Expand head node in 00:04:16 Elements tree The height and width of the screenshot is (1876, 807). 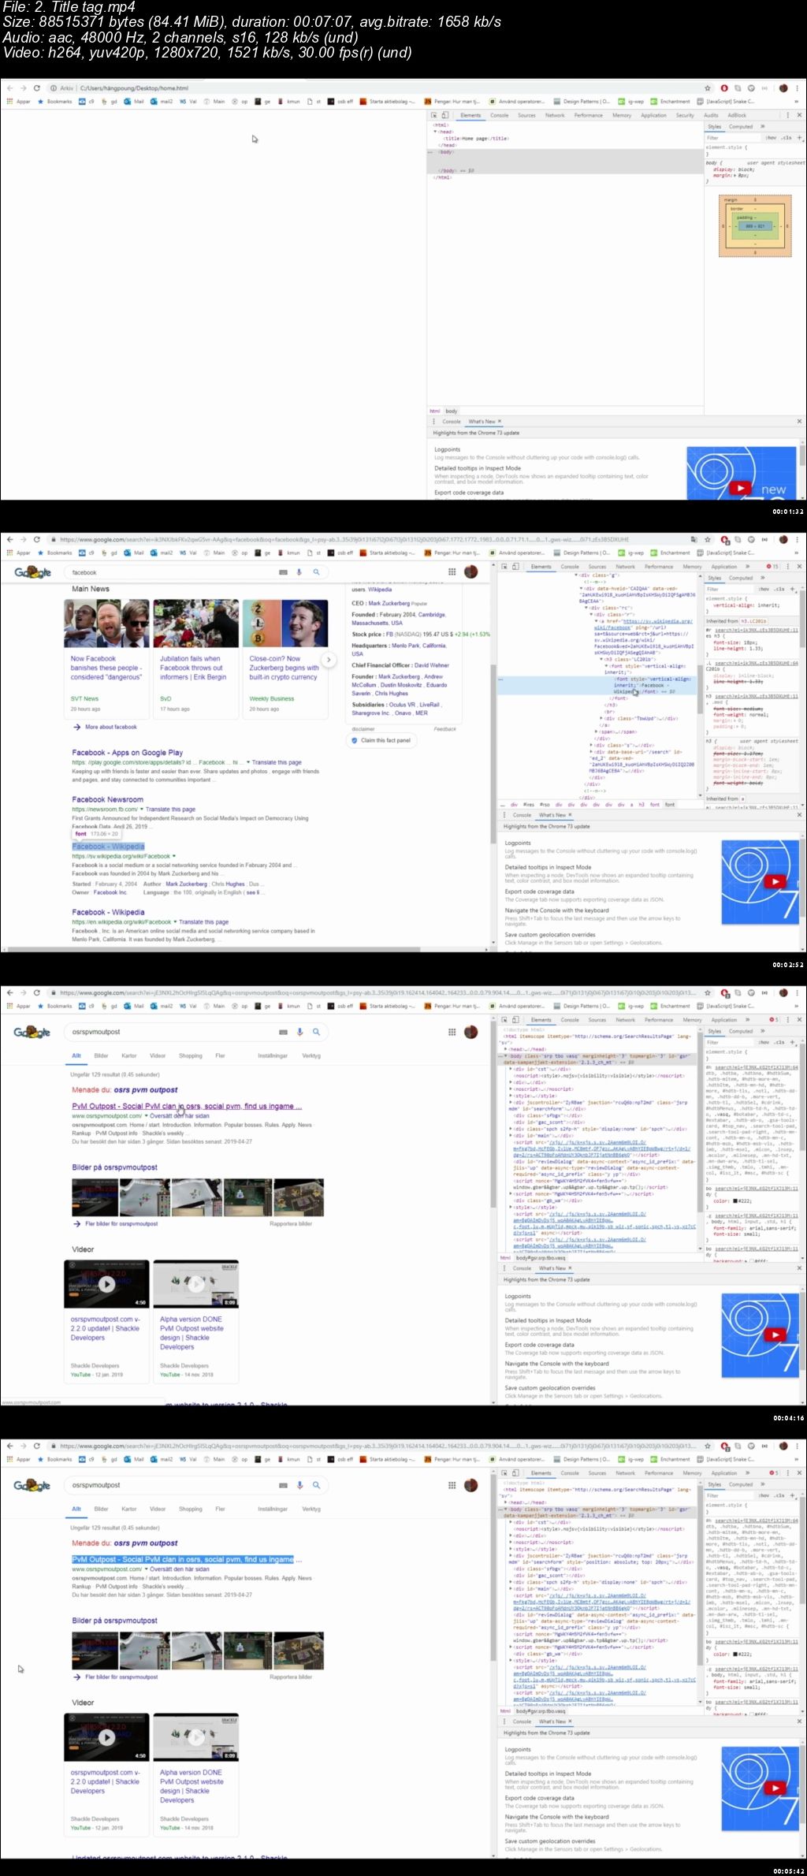click(507, 1049)
